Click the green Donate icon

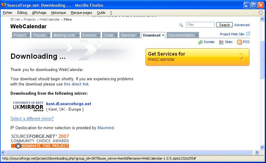(200, 42)
